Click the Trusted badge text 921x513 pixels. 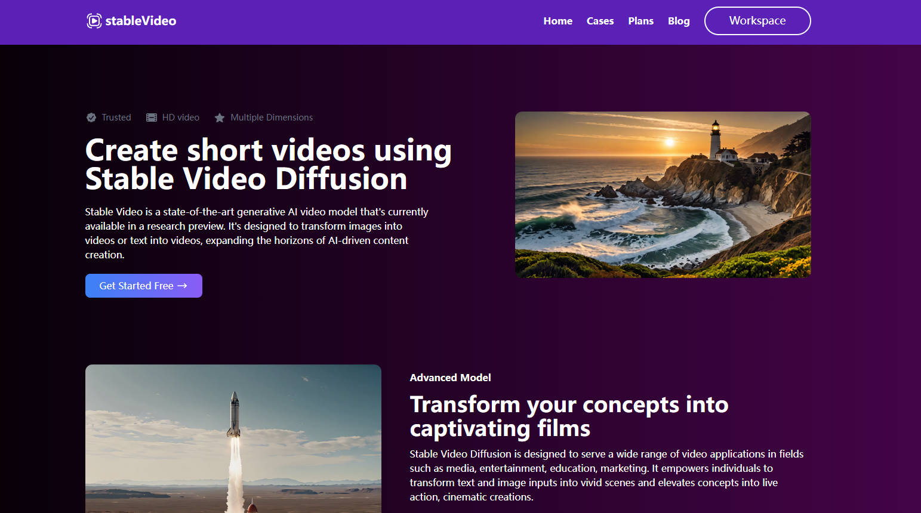[116, 117]
